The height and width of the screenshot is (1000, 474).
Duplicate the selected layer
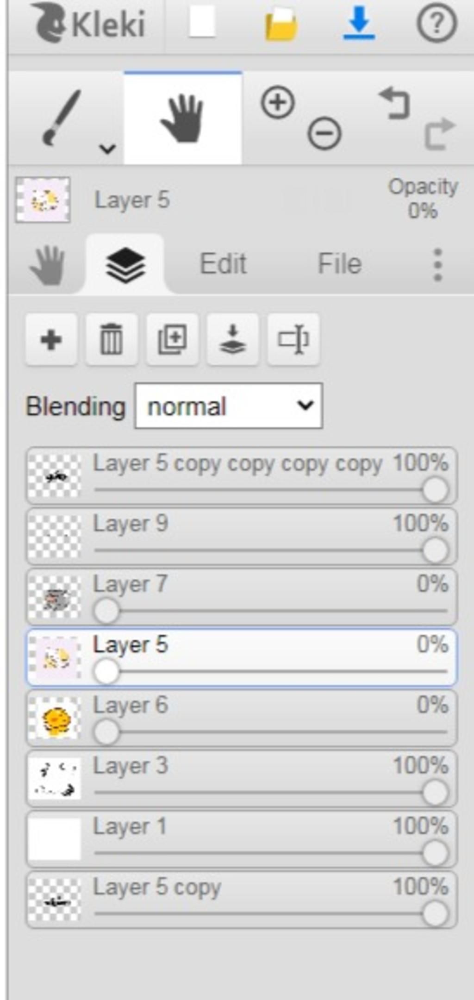point(172,339)
